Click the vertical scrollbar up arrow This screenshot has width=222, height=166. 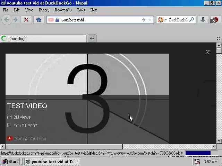click(x=219, y=45)
